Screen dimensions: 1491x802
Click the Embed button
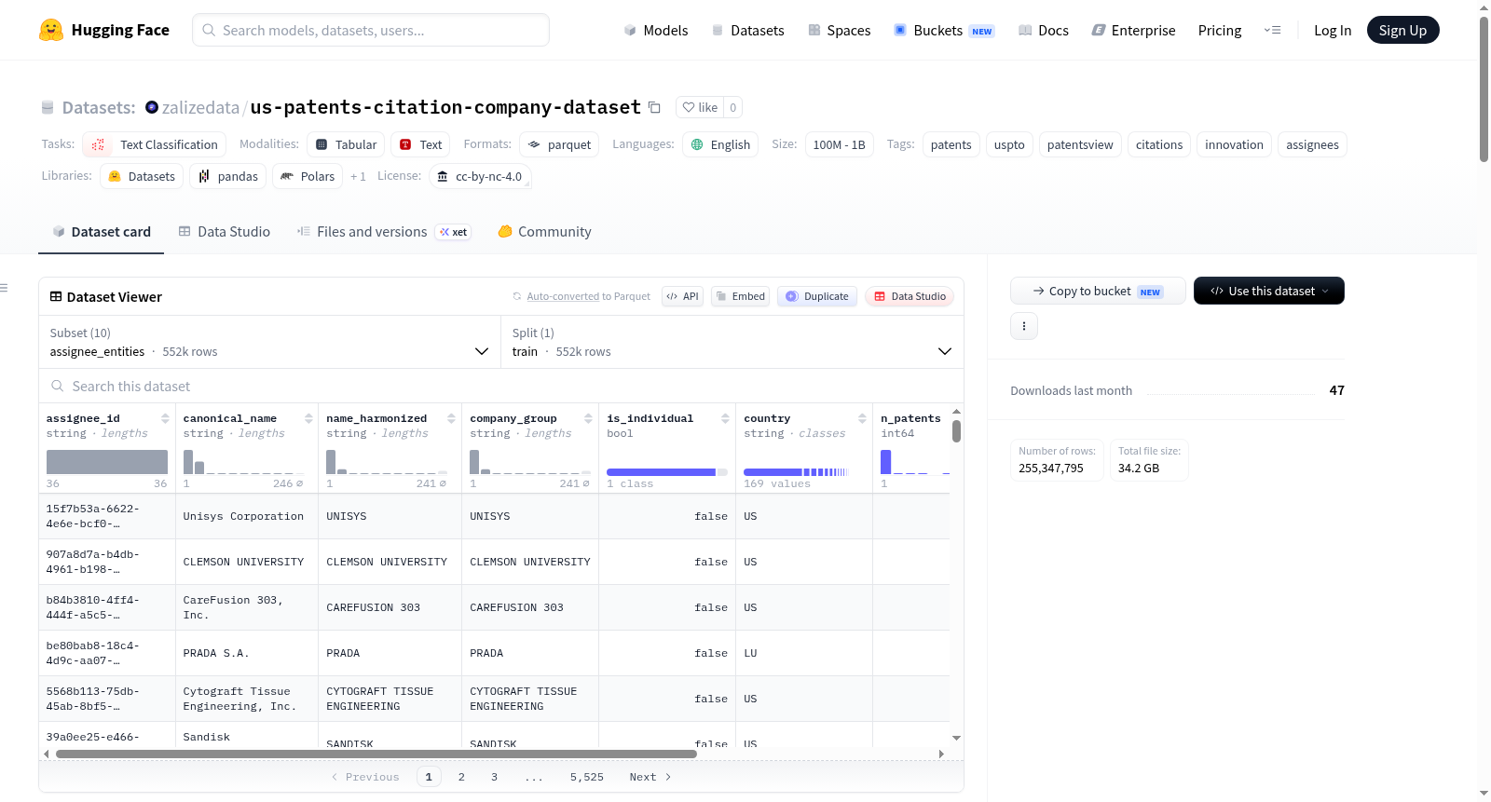coord(739,296)
